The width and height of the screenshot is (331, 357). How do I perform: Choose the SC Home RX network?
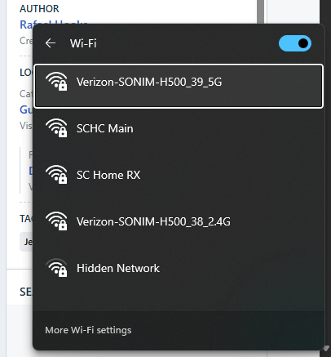179,175
